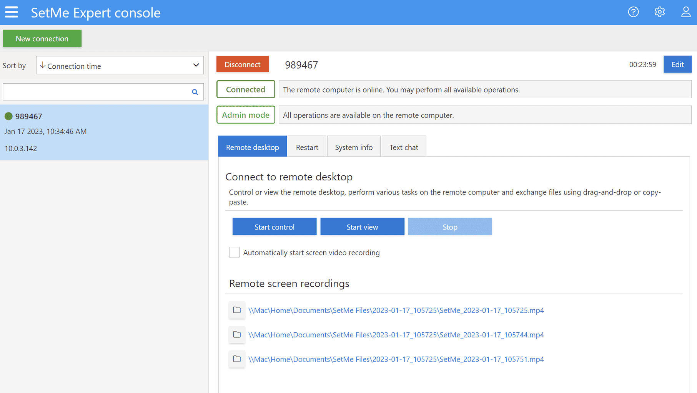Open the help question mark icon
This screenshot has height=393, width=697.
coord(633,12)
